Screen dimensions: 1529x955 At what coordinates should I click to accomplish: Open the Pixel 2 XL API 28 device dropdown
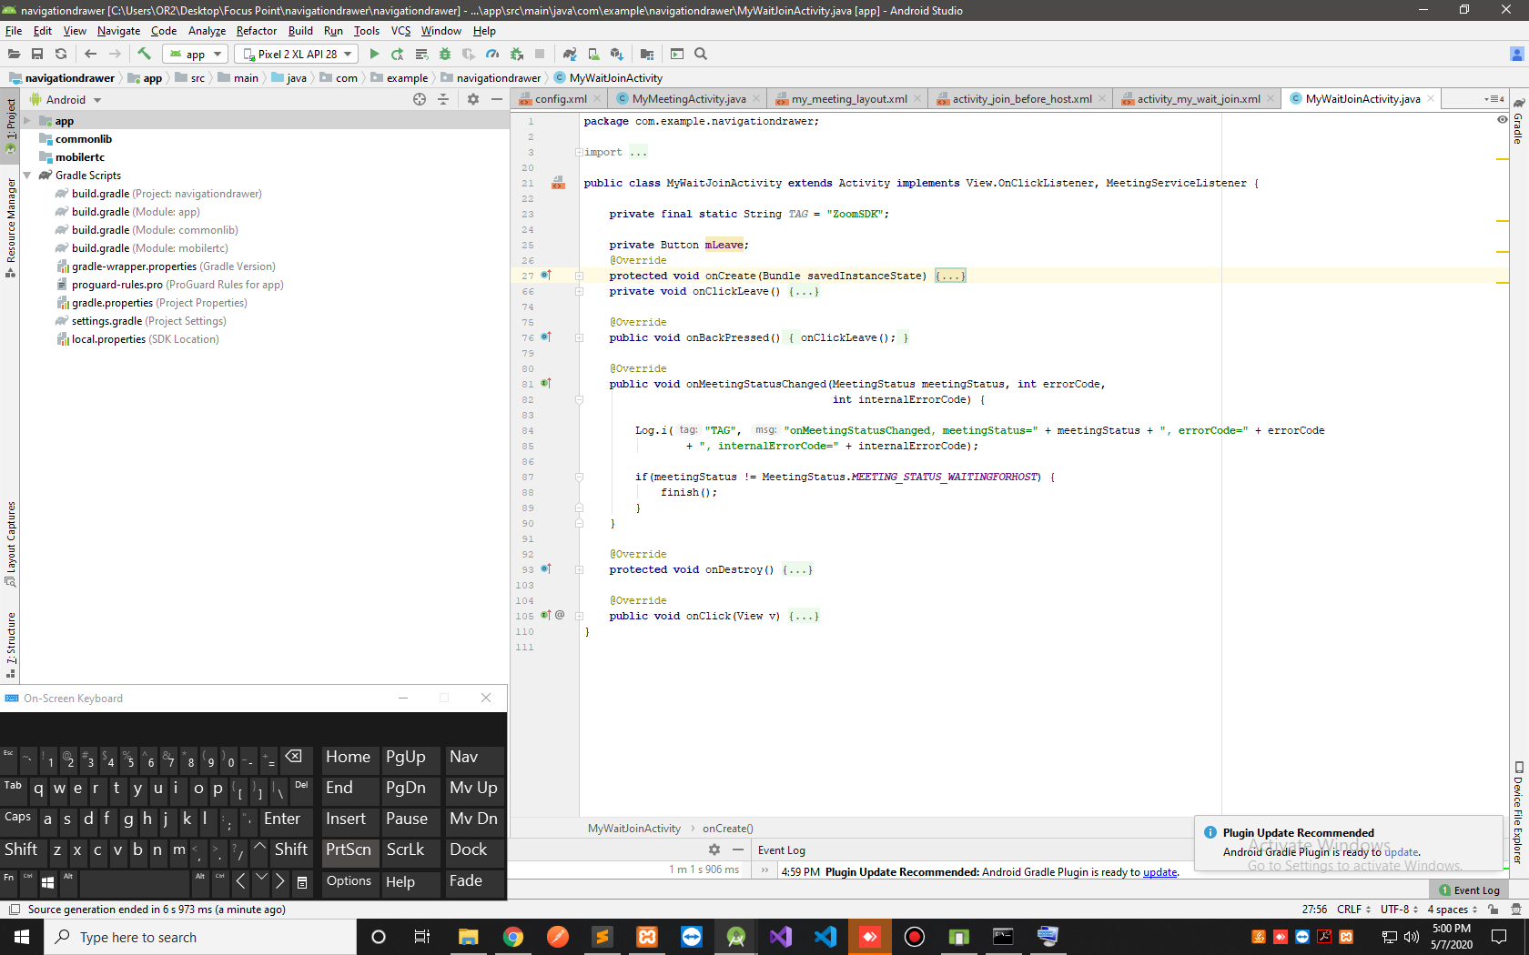(298, 54)
